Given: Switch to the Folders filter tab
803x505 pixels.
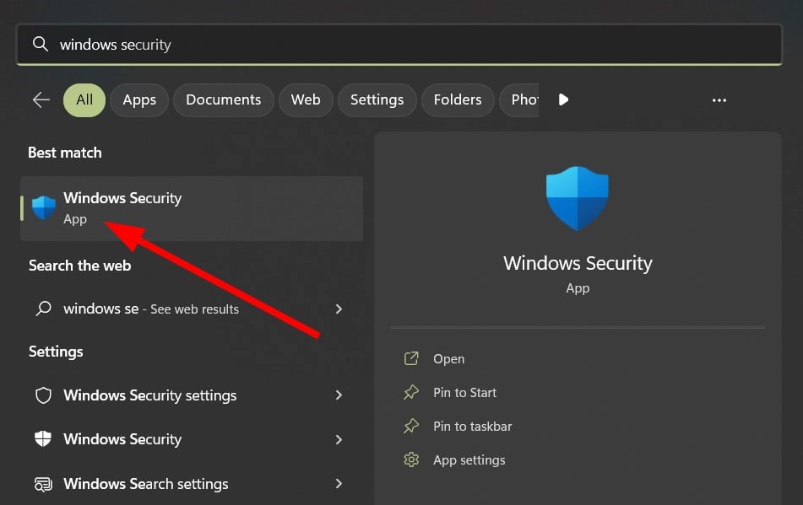Looking at the screenshot, I should click(x=458, y=99).
